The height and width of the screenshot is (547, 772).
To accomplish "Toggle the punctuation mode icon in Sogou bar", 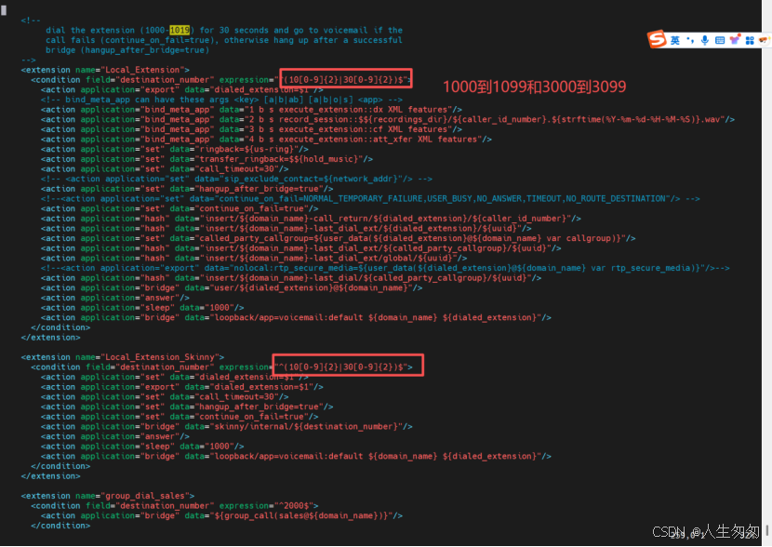I will point(690,40).
